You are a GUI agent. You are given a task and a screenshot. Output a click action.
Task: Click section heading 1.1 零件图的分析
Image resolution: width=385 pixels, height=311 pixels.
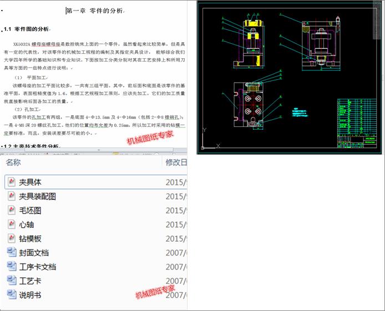click(27, 29)
